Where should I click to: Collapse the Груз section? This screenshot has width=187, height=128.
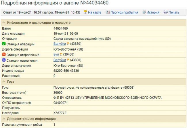(x=4, y=82)
